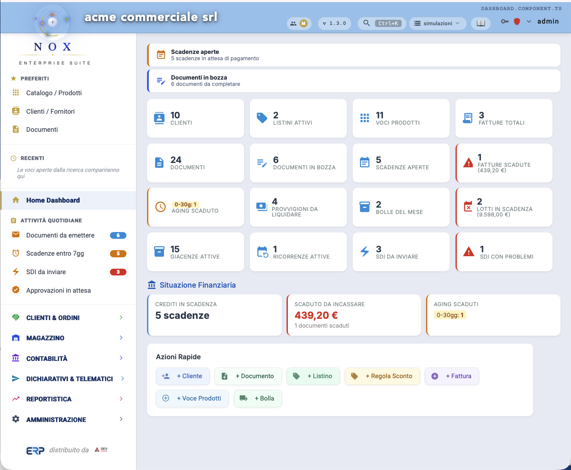Open the global search with the magnifier icon
This screenshot has width=571, height=470.
366,23
